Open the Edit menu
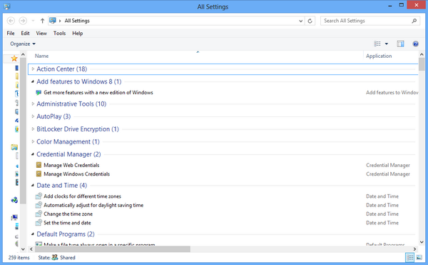This screenshot has width=428, height=265. click(x=25, y=34)
